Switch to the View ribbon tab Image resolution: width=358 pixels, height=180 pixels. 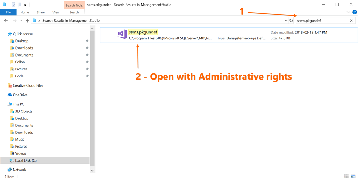point(56,12)
